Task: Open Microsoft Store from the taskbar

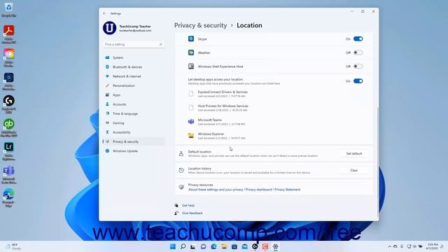Action: click(234, 246)
